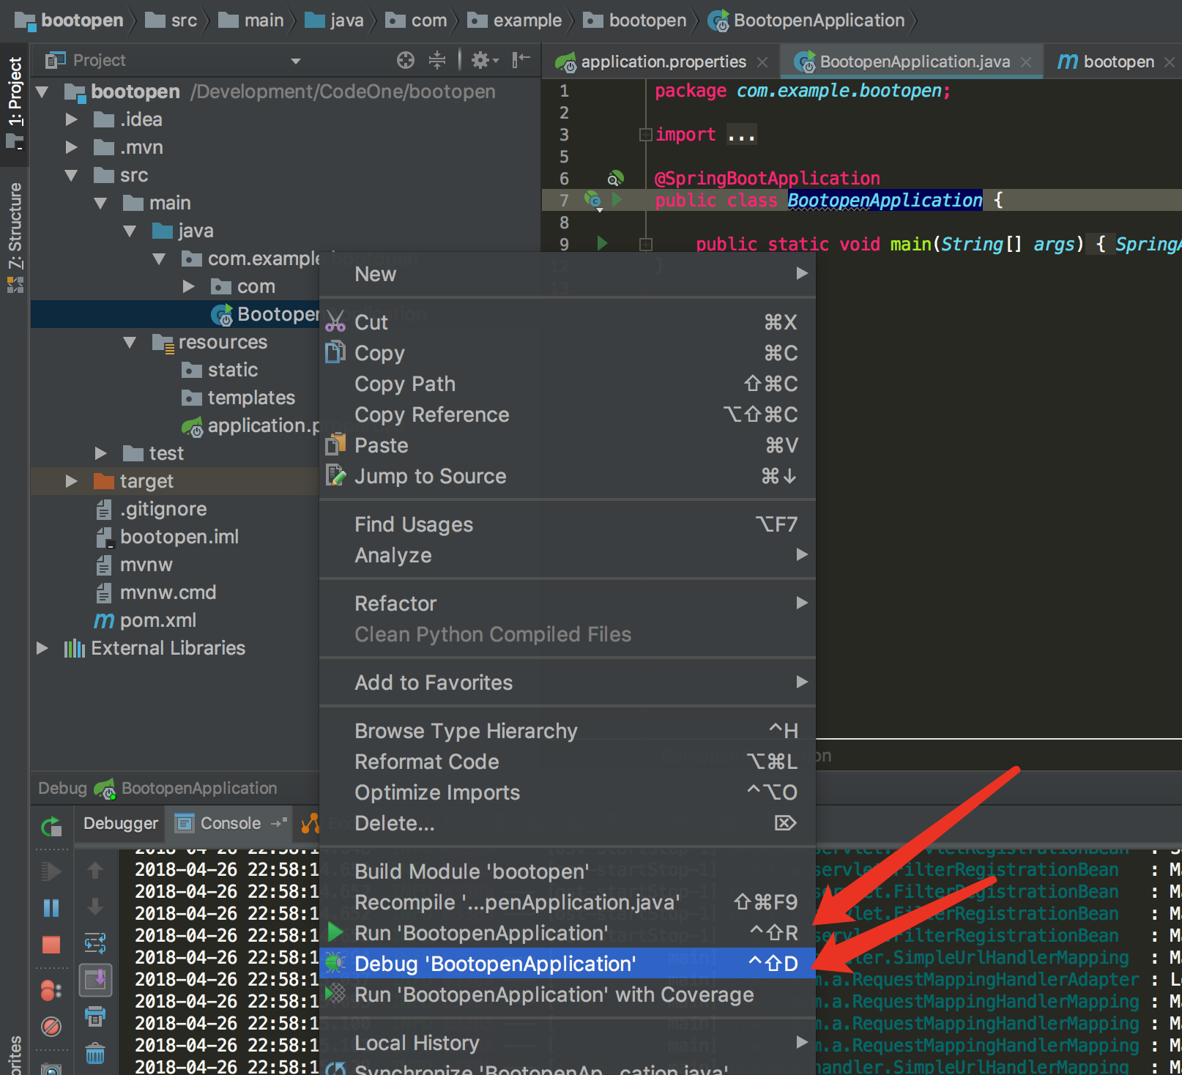Screen dimensions: 1182x1075
Task: Switch to the Debugger tab
Action: pos(120,823)
